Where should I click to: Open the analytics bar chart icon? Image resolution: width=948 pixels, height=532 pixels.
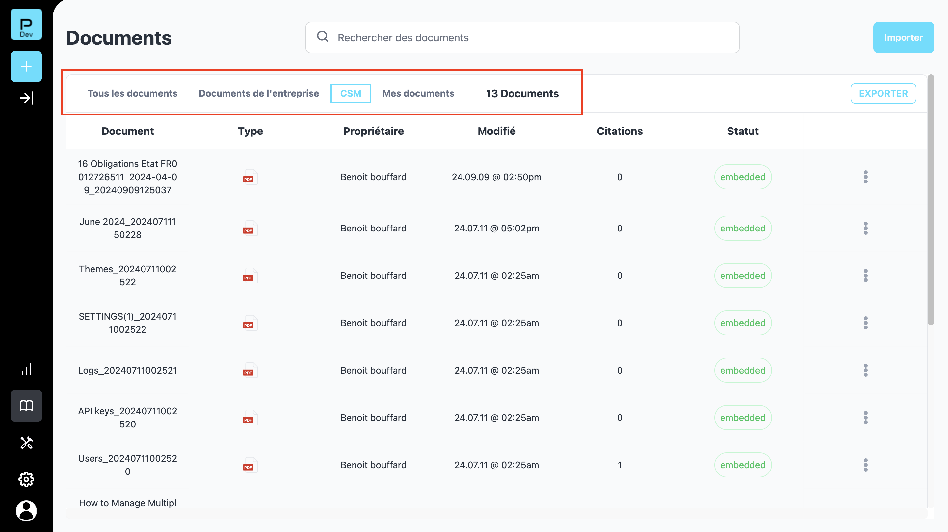[x=26, y=369]
